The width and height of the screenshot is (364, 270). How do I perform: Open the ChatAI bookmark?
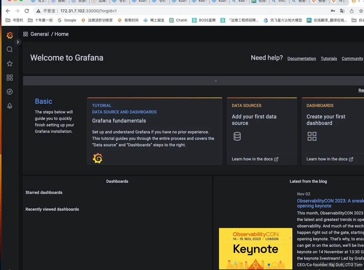[x=178, y=20]
